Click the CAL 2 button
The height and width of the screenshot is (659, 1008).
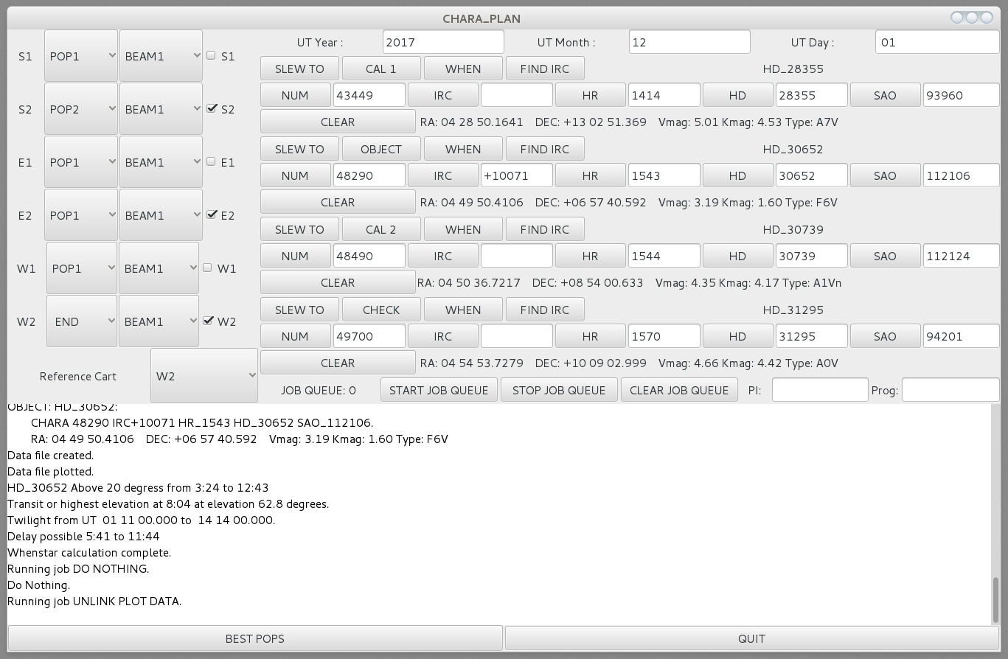tap(381, 229)
